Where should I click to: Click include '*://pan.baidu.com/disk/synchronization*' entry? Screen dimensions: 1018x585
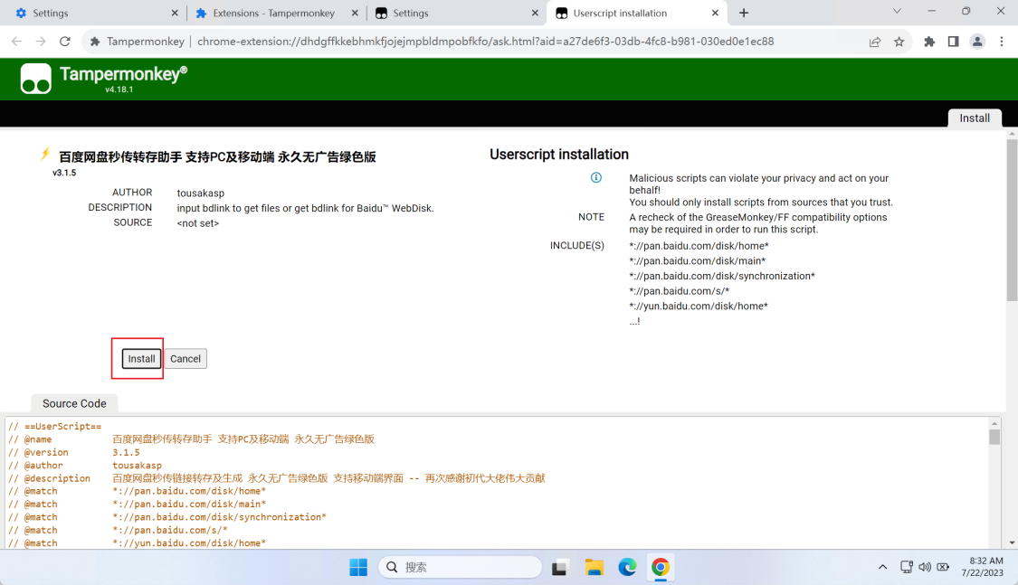coord(722,277)
